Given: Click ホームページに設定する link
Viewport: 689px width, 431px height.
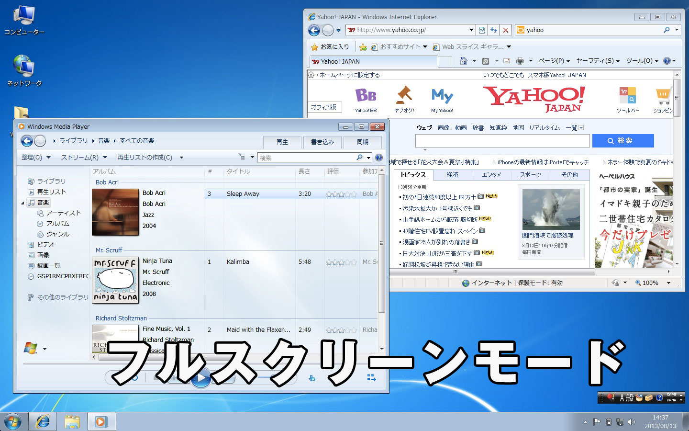Looking at the screenshot, I should [350, 75].
